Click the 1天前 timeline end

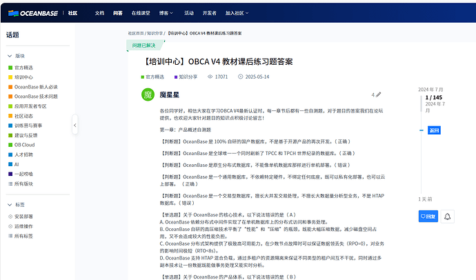(x=425, y=199)
